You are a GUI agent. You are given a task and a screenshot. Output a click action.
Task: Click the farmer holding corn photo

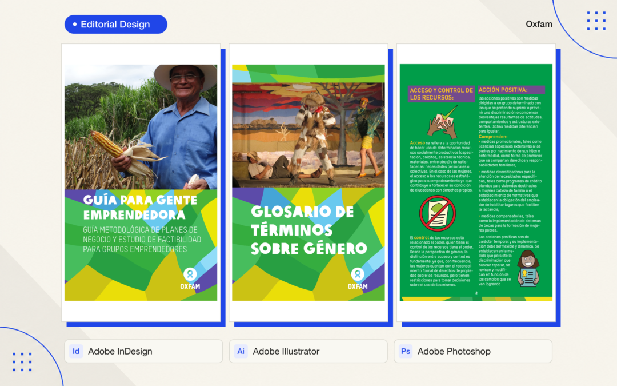point(141,127)
